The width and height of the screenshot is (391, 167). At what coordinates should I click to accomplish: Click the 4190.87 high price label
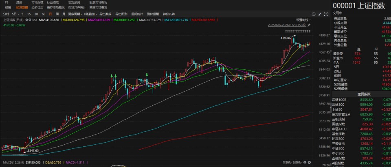point(286,38)
